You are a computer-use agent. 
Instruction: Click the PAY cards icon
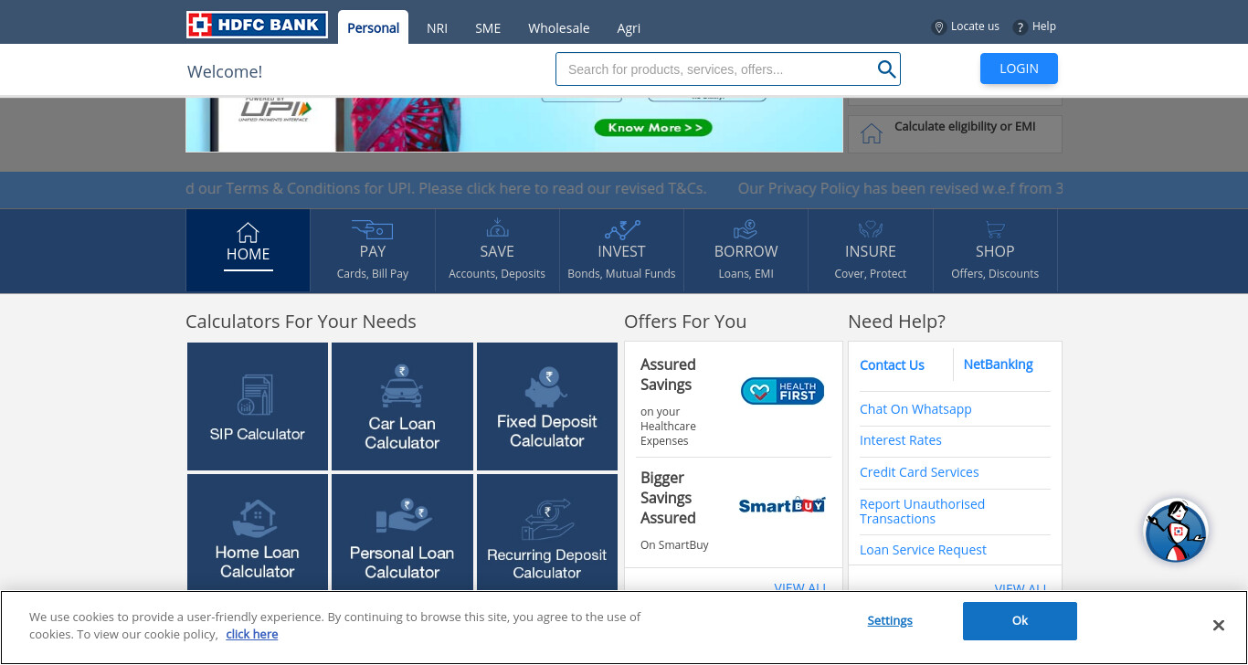[372, 229]
